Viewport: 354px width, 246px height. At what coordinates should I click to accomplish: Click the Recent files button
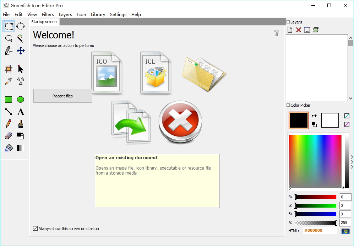(63, 96)
